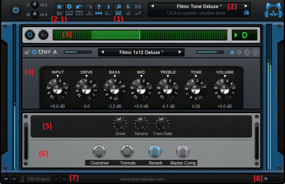Open the question mark help icon
The width and height of the screenshot is (285, 184).
tap(99, 7)
